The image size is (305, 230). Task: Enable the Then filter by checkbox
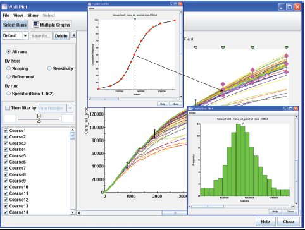pos(8,108)
